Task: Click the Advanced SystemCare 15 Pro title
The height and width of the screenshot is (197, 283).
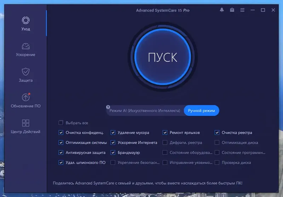Action: (x=163, y=10)
